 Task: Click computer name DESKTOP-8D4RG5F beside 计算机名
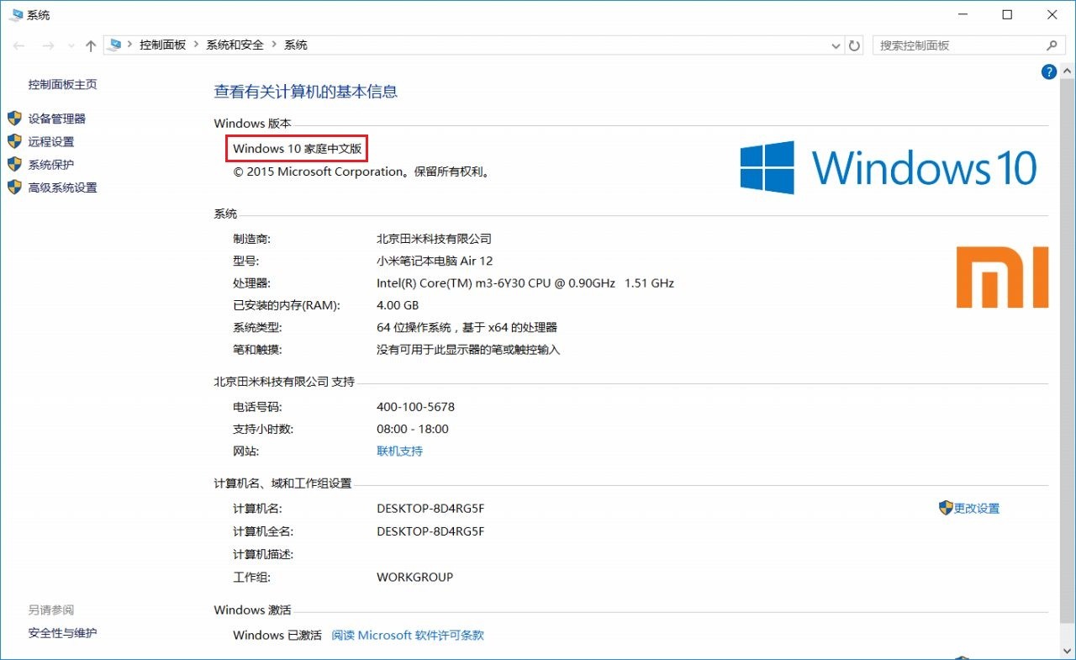[430, 509]
